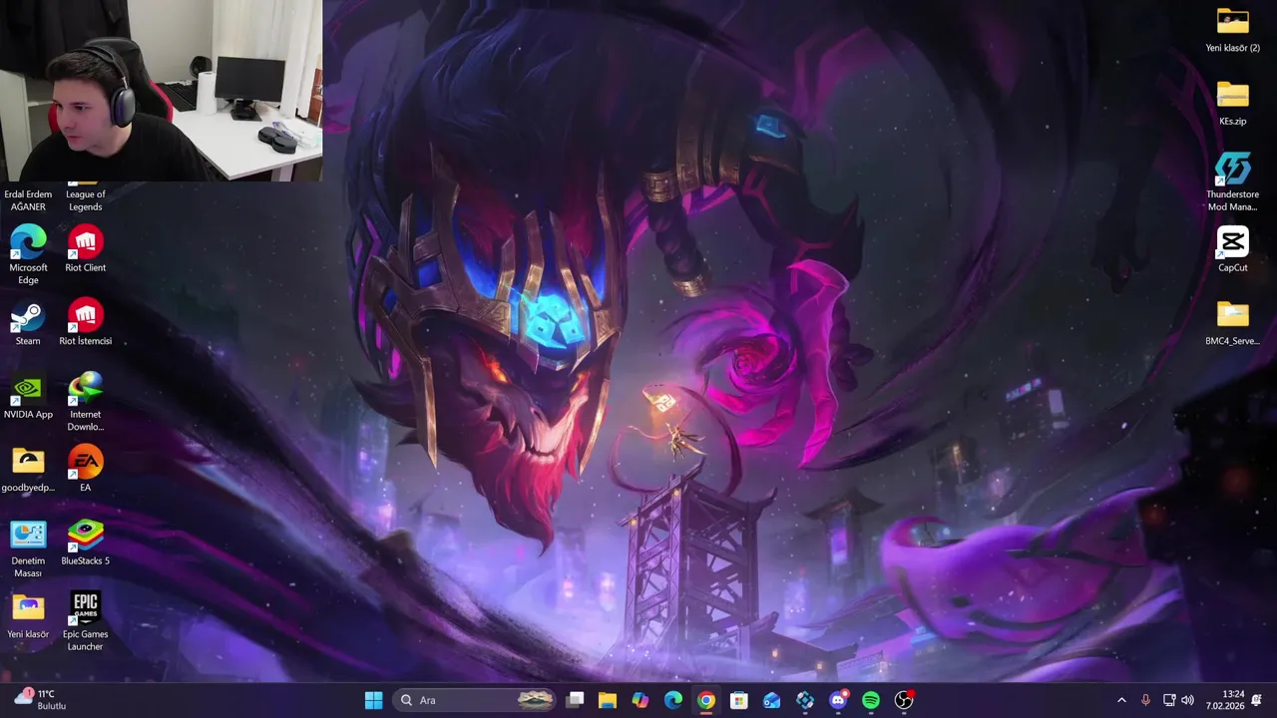Open OBS Studio from the taskbar

(904, 700)
